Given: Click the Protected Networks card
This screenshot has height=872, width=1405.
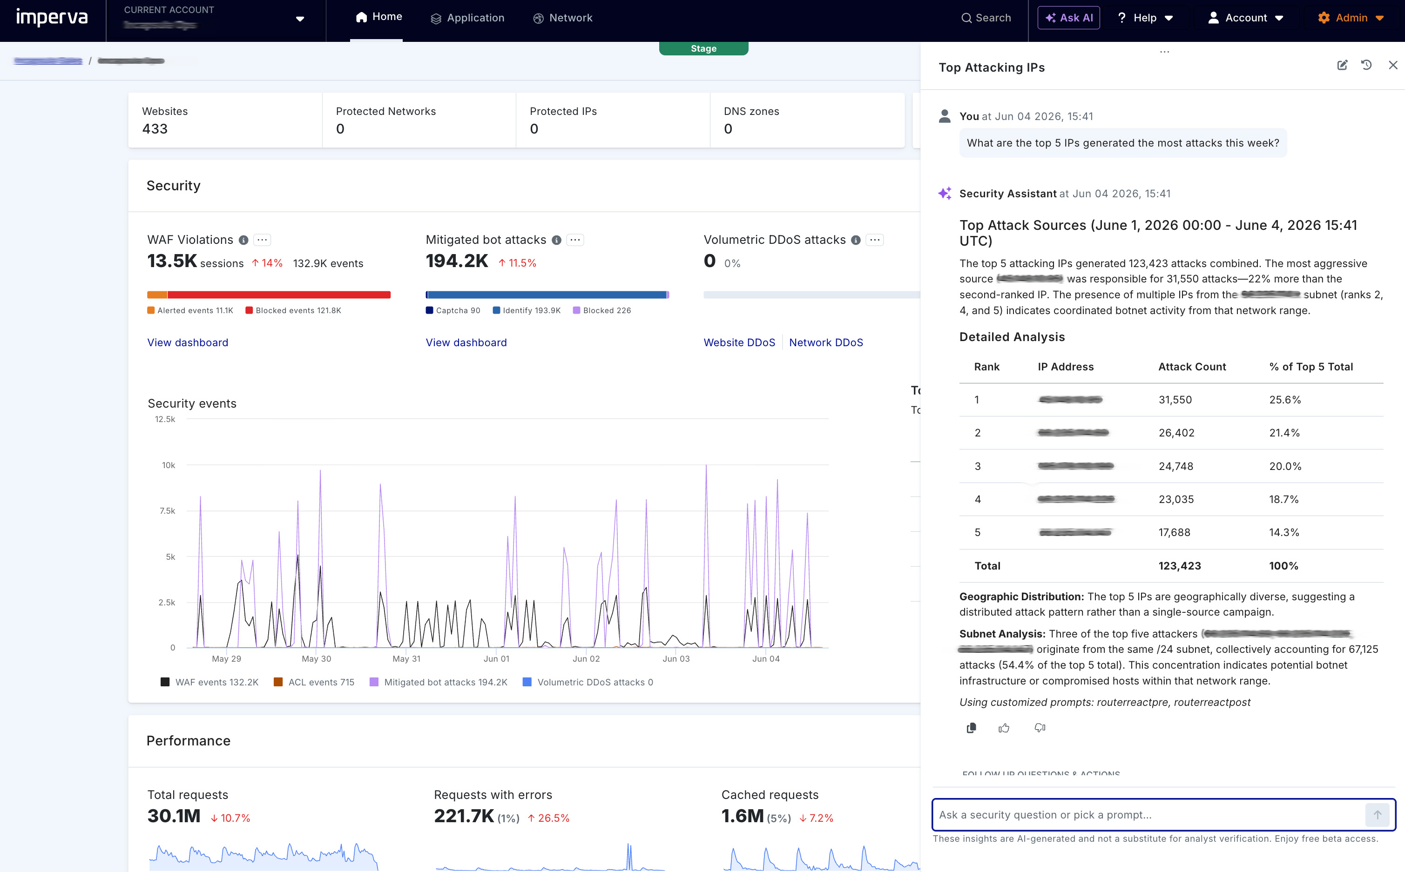Looking at the screenshot, I should point(419,120).
